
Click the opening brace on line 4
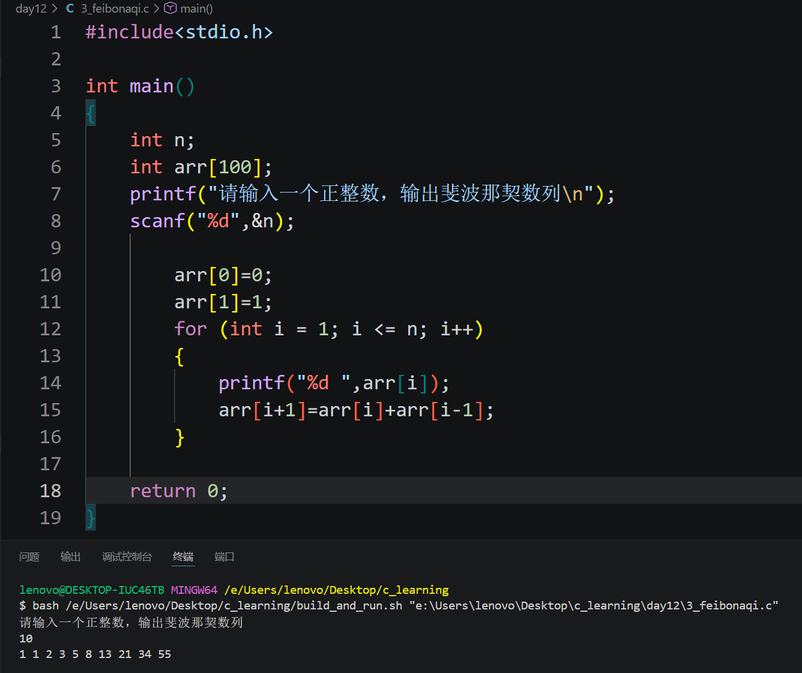(x=91, y=113)
